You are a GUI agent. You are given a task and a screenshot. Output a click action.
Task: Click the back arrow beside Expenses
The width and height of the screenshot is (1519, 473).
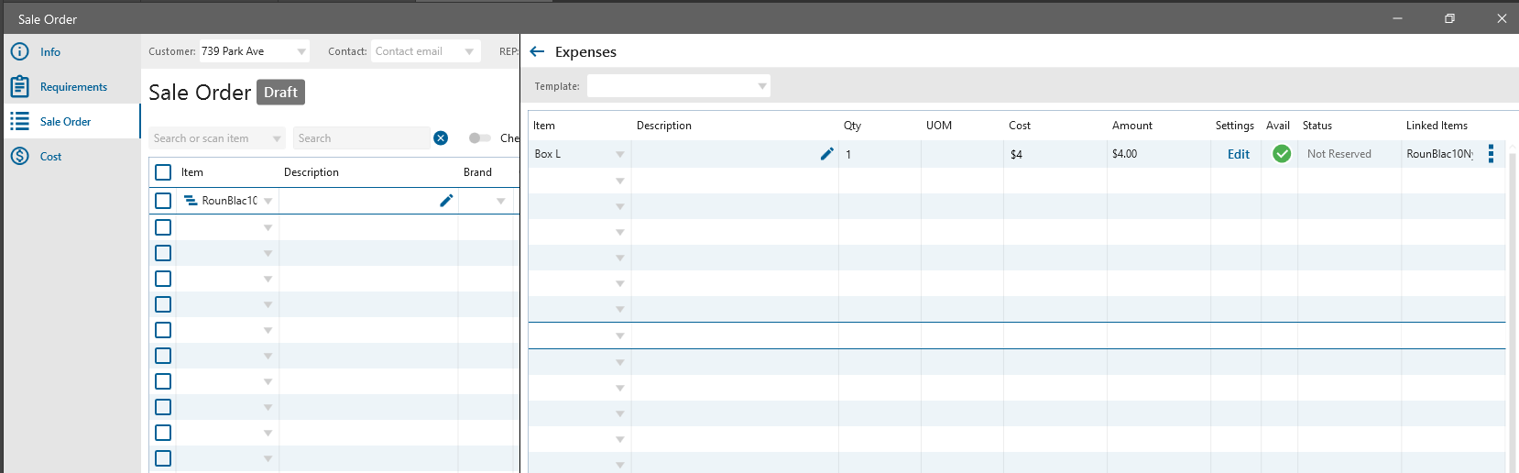(x=538, y=52)
